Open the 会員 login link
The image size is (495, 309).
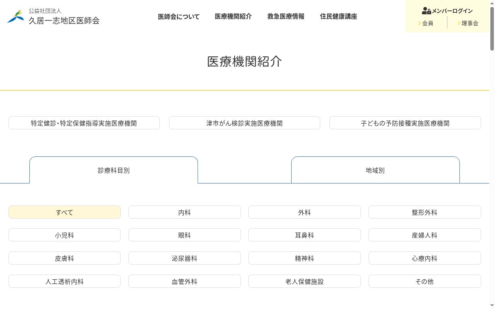(x=426, y=23)
